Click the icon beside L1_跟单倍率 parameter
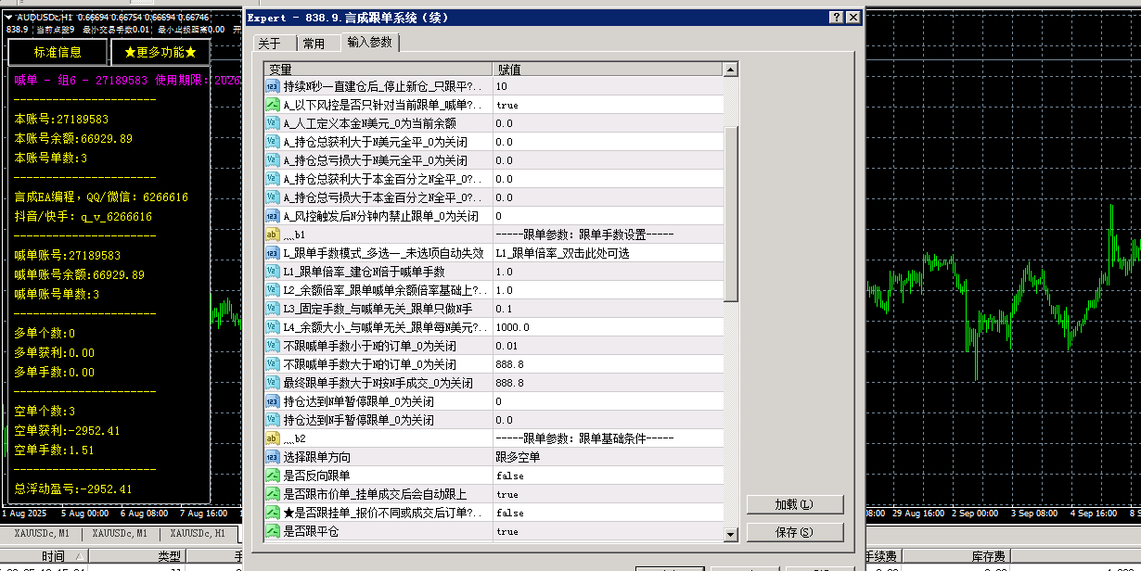The image size is (1141, 571). [273, 272]
